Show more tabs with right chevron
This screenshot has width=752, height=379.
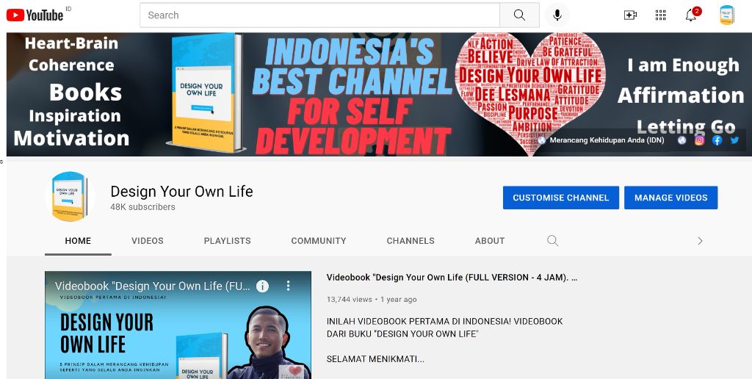(x=700, y=241)
